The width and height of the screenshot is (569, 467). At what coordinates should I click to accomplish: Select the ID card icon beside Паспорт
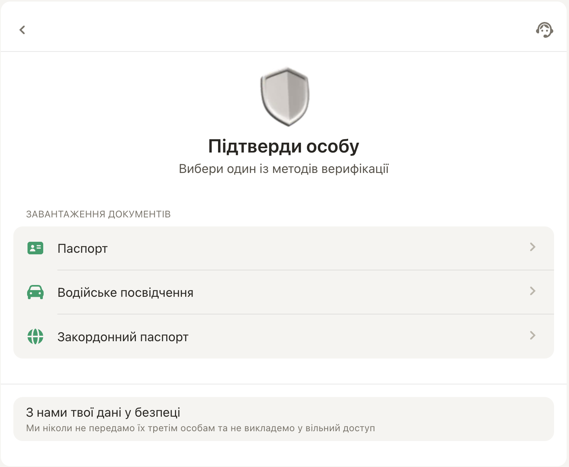[x=35, y=248]
